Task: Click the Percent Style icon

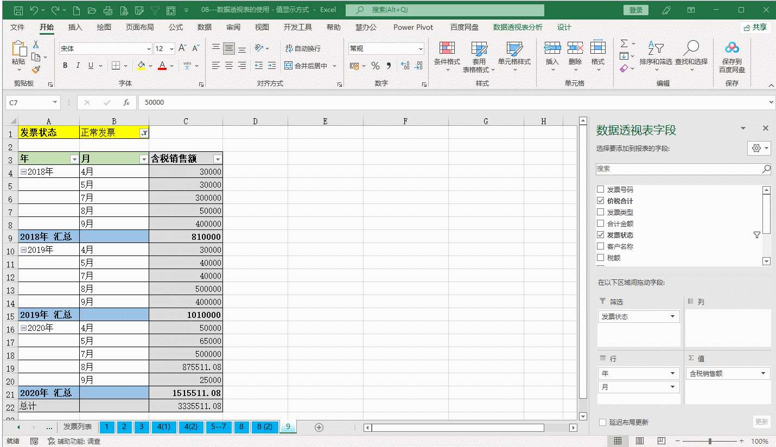Action: [x=375, y=66]
